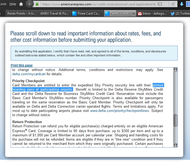Reload the page with refresh icon
Screen dimensions: 190x164
(x=173, y=4)
